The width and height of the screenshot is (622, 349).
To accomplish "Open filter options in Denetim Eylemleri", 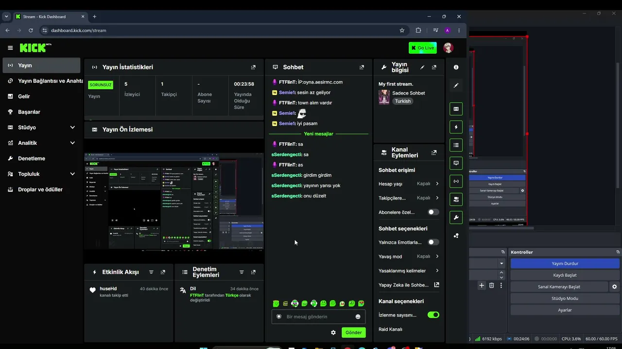I will click(242, 272).
